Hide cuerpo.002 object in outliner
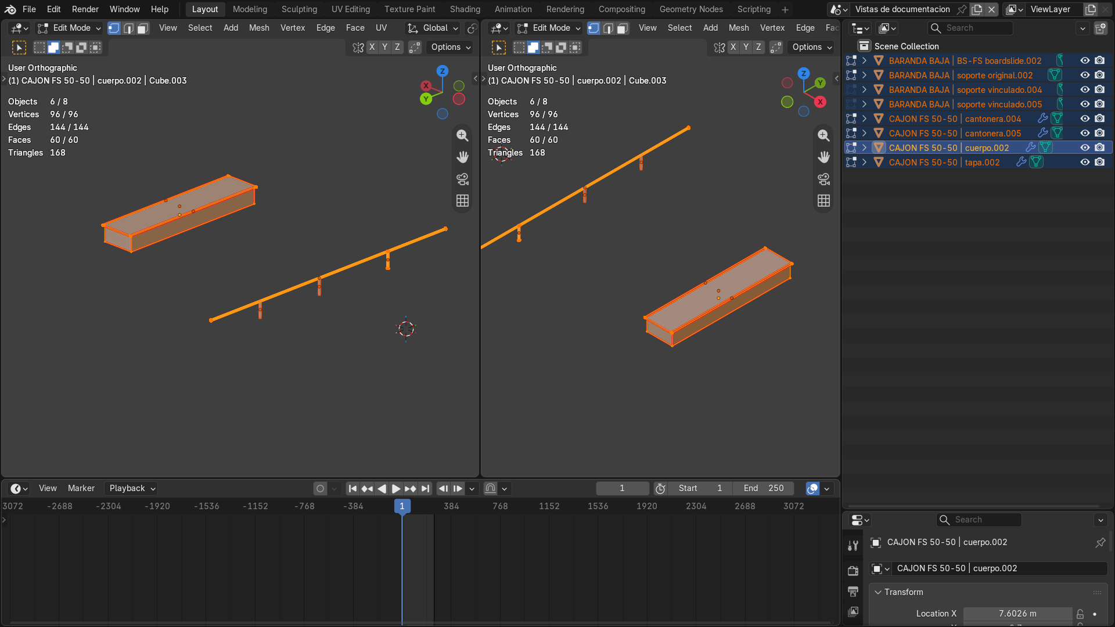 [1084, 147]
